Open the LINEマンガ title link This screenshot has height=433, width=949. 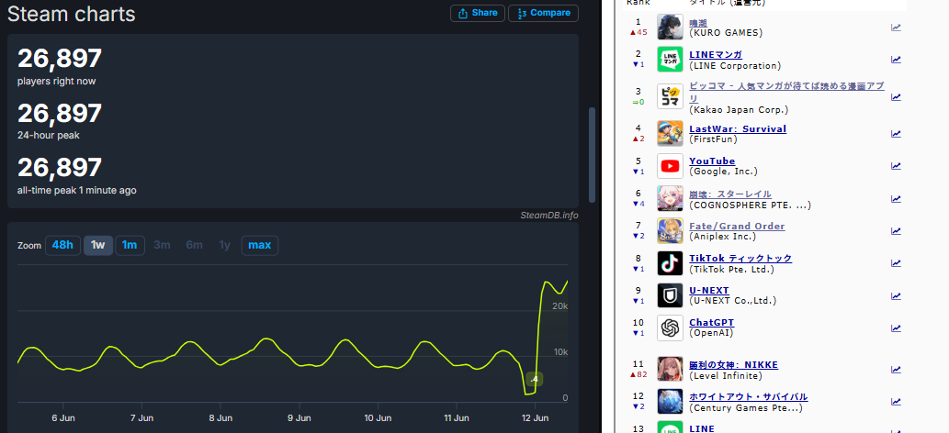716,54
